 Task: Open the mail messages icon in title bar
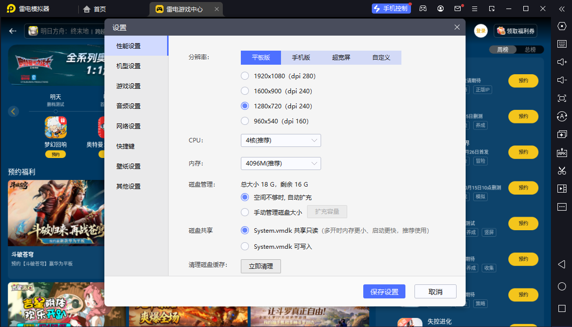(x=458, y=9)
